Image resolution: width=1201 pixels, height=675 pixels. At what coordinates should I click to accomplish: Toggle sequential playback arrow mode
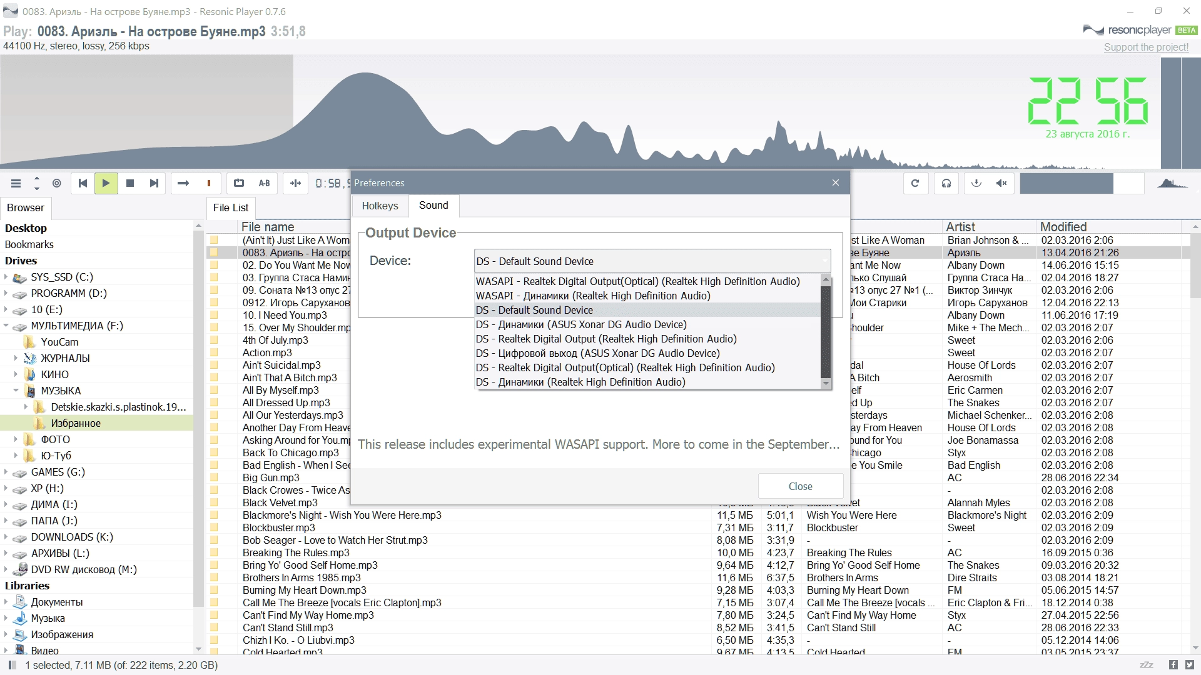point(183,183)
